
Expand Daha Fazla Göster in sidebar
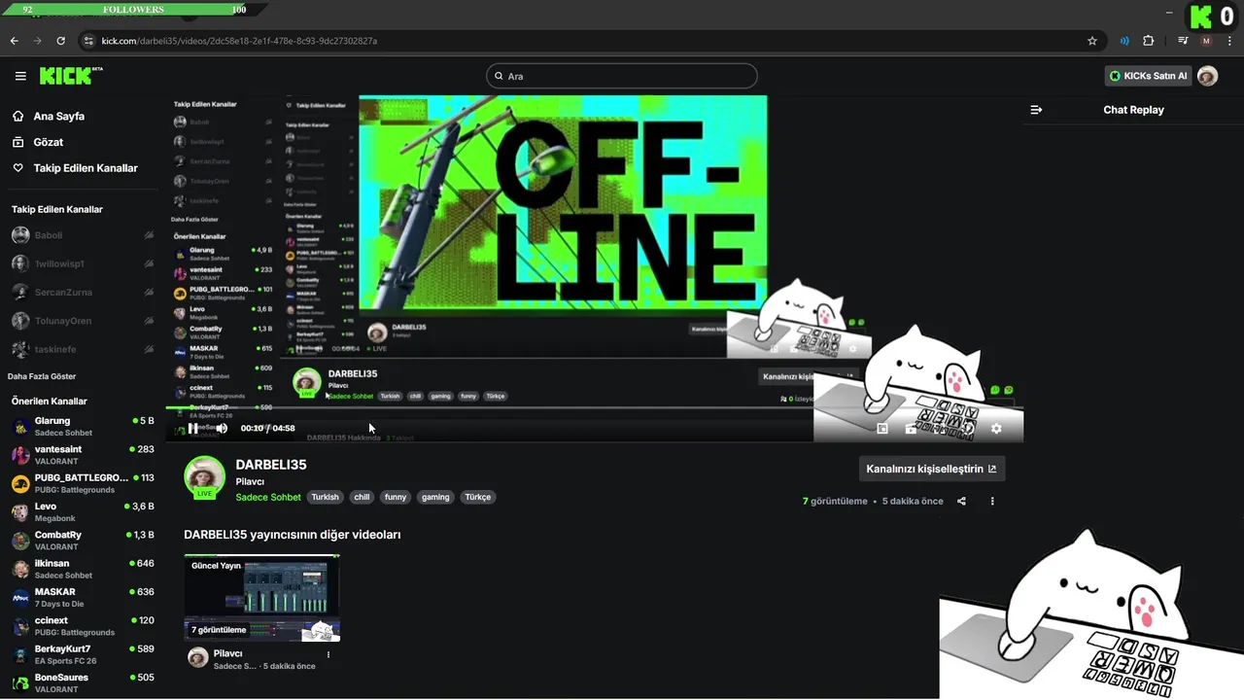pyautogui.click(x=42, y=376)
